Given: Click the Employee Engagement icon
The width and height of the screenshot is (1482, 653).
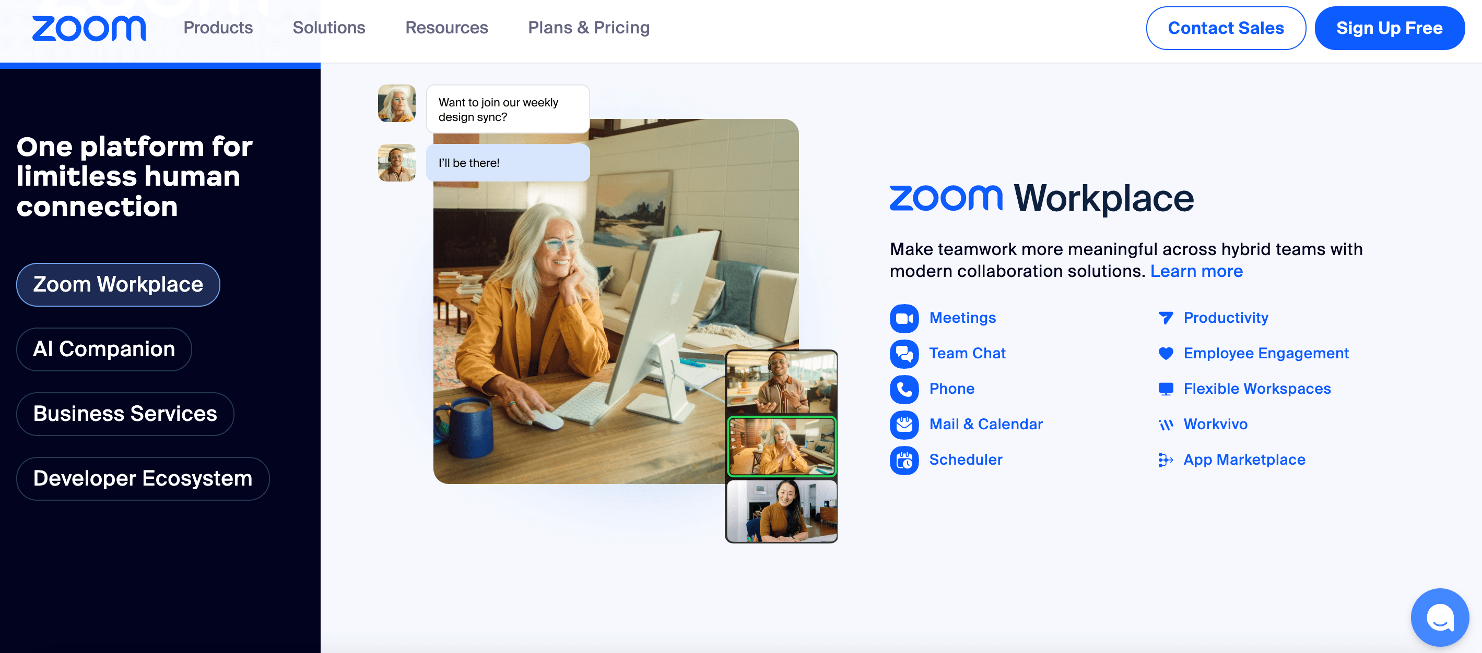Looking at the screenshot, I should point(1166,352).
